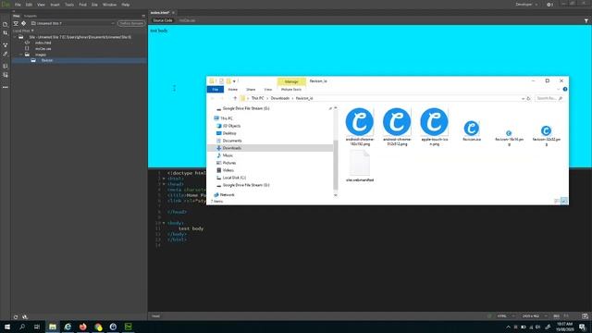This screenshot has height=333, width=592.
Task: Open Dreamweaver's Find menu
Action: coord(82,5)
